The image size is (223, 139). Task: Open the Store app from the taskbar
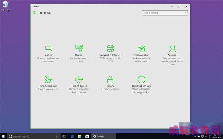[87, 136]
